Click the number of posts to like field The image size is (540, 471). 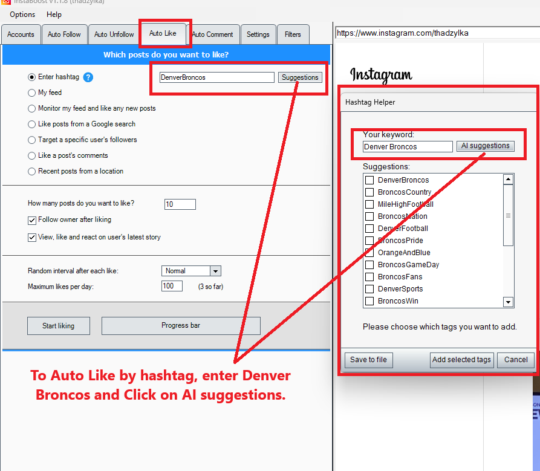(x=180, y=204)
